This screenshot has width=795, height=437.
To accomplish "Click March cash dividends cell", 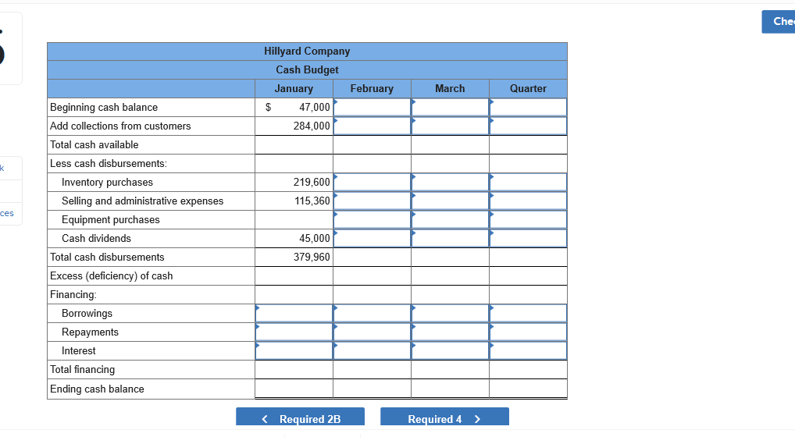I will pos(451,239).
